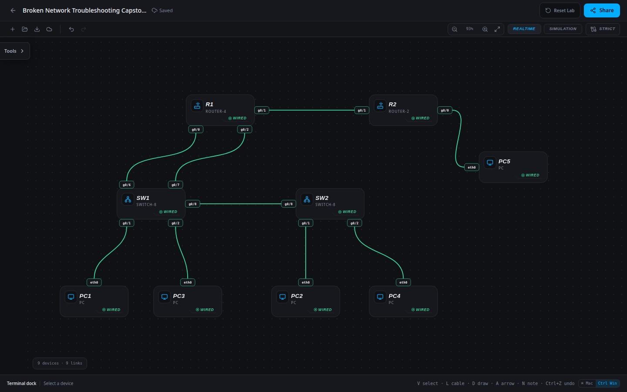Select the PC1 computer icon

pos(71,297)
